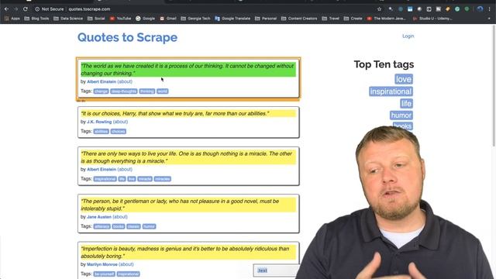This screenshot has width=496, height=279.
Task: Expand the Content Creators bookmark folder
Action: pyautogui.click(x=299, y=19)
